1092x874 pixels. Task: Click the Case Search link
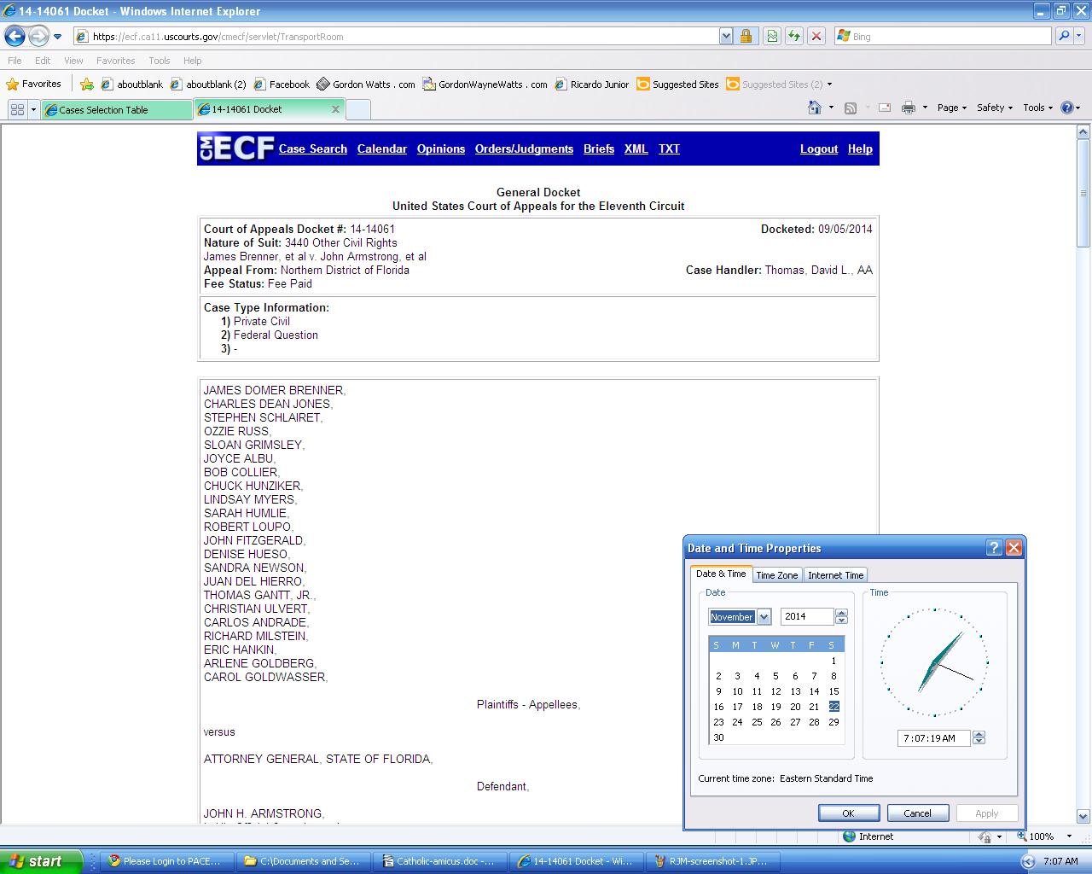[x=312, y=149]
